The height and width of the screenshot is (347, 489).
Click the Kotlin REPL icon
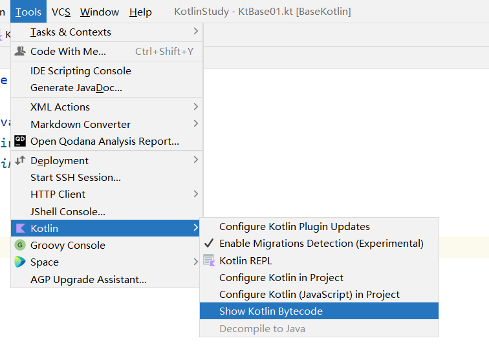209,260
